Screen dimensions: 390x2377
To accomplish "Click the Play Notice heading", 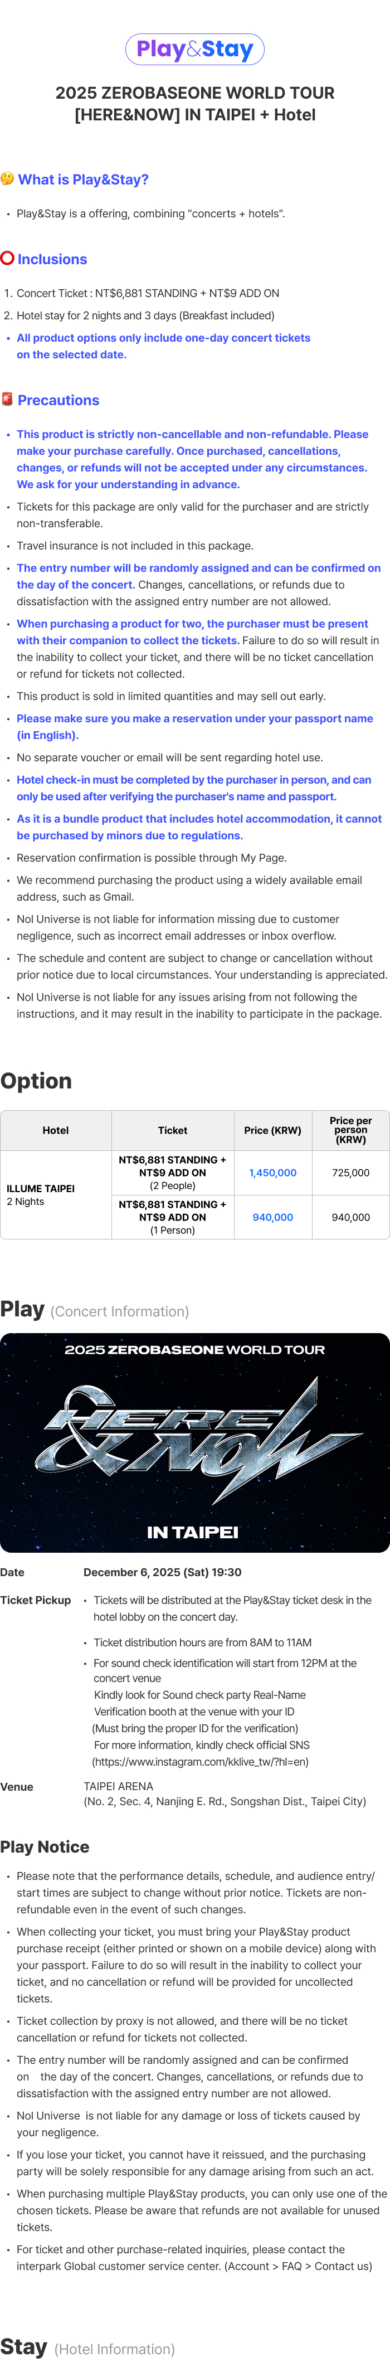I will point(45,1846).
